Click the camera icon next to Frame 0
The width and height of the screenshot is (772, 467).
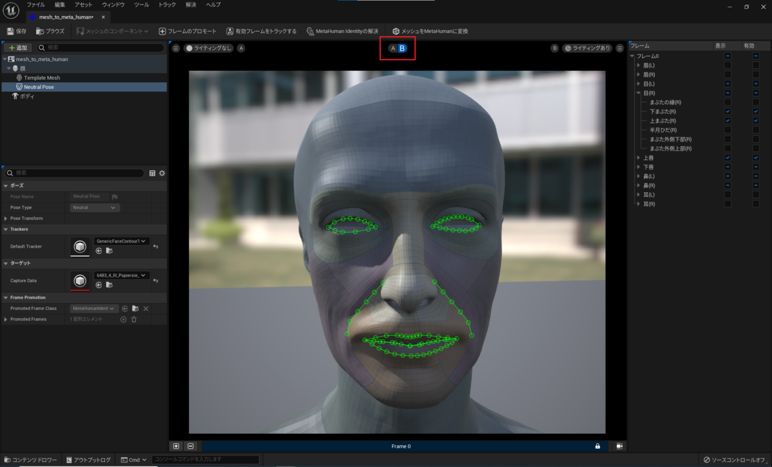619,446
